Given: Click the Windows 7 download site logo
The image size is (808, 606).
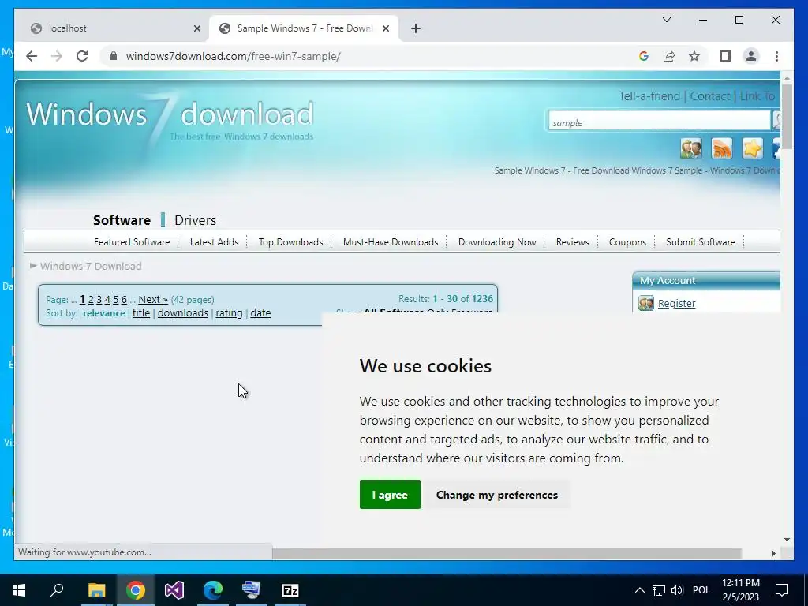Looking at the screenshot, I should coord(170,118).
